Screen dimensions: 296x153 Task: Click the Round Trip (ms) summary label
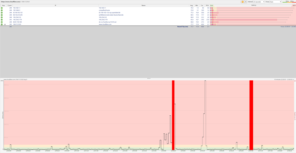tap(183, 27)
